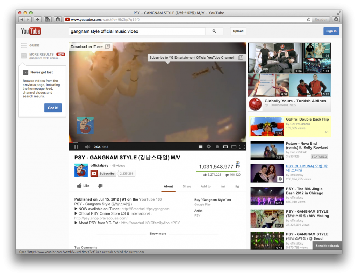Select the Share tab
This screenshot has width=358, height=276.
point(187,186)
